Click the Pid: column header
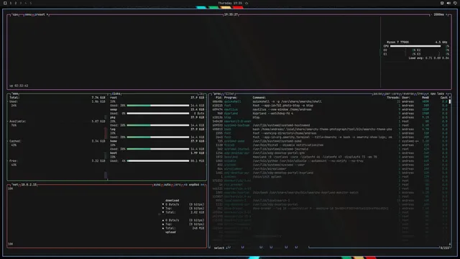460x259 pixels. [x=218, y=98]
